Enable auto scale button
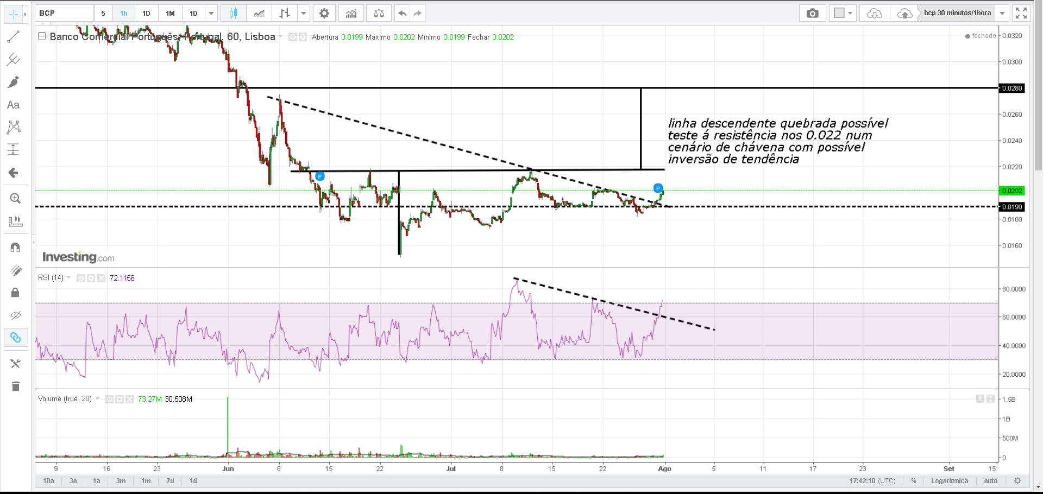Viewport: 1043px width, 494px height. [991, 481]
